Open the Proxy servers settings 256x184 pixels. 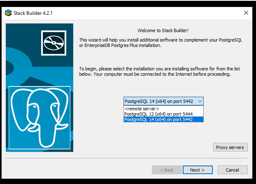tap(230, 147)
